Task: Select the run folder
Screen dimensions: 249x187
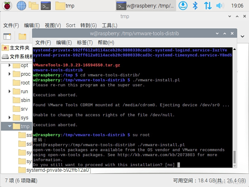Action: tap(20, 91)
